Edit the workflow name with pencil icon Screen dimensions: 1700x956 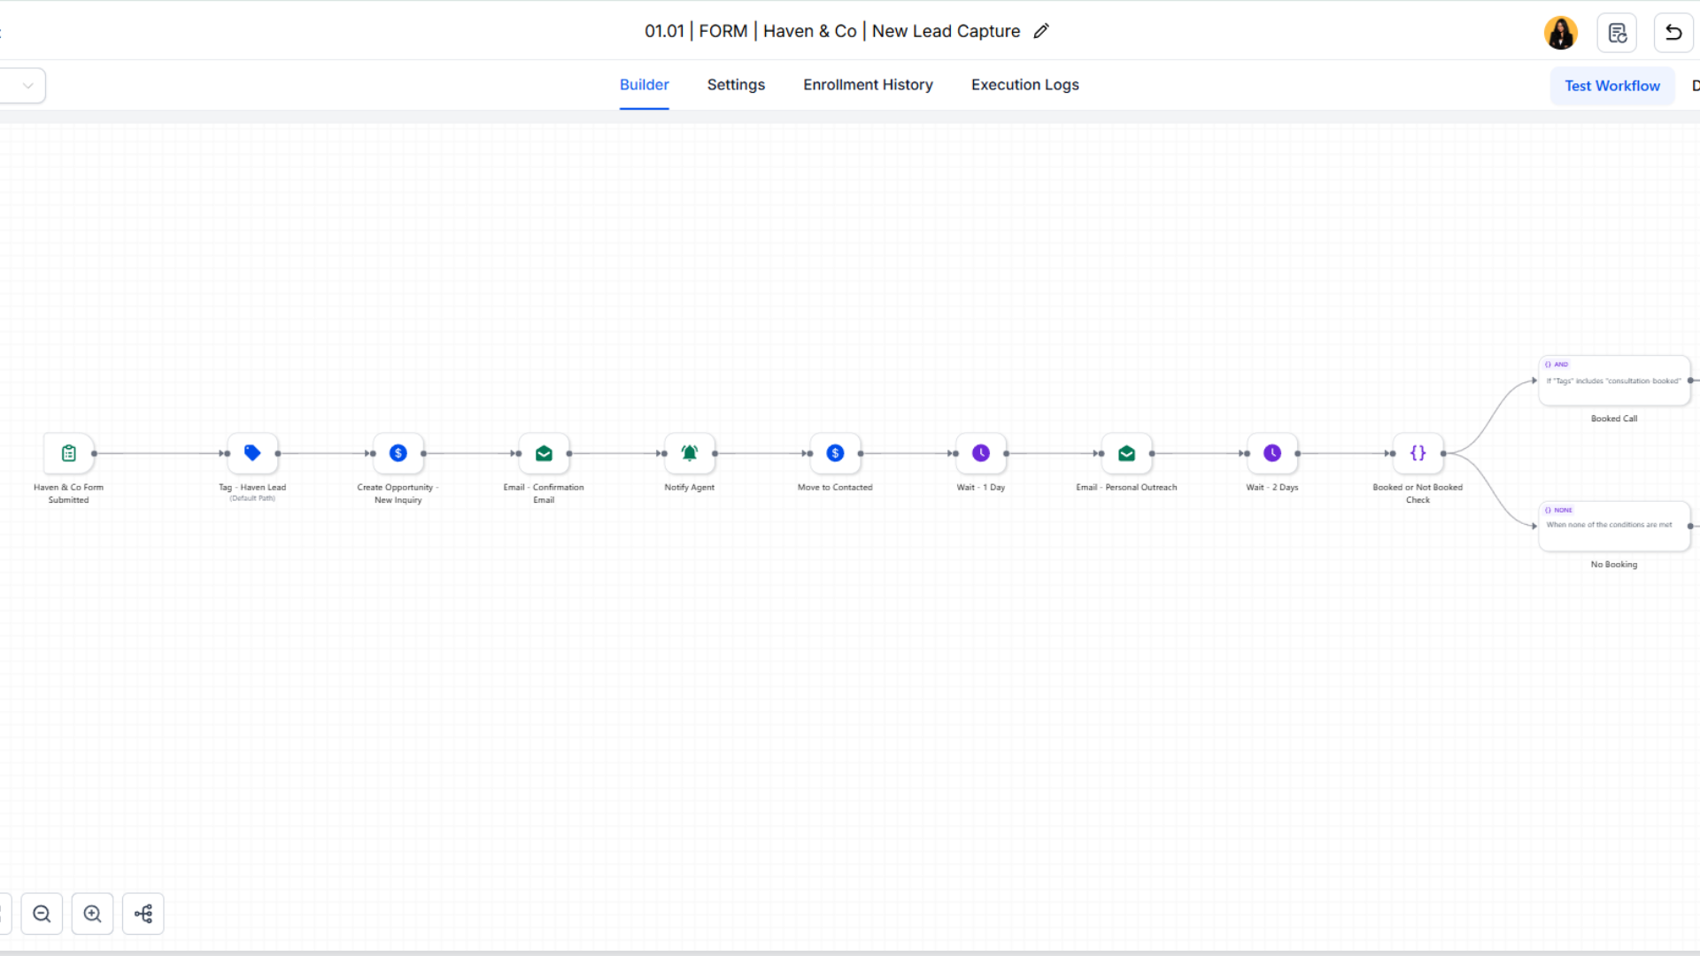click(x=1041, y=31)
